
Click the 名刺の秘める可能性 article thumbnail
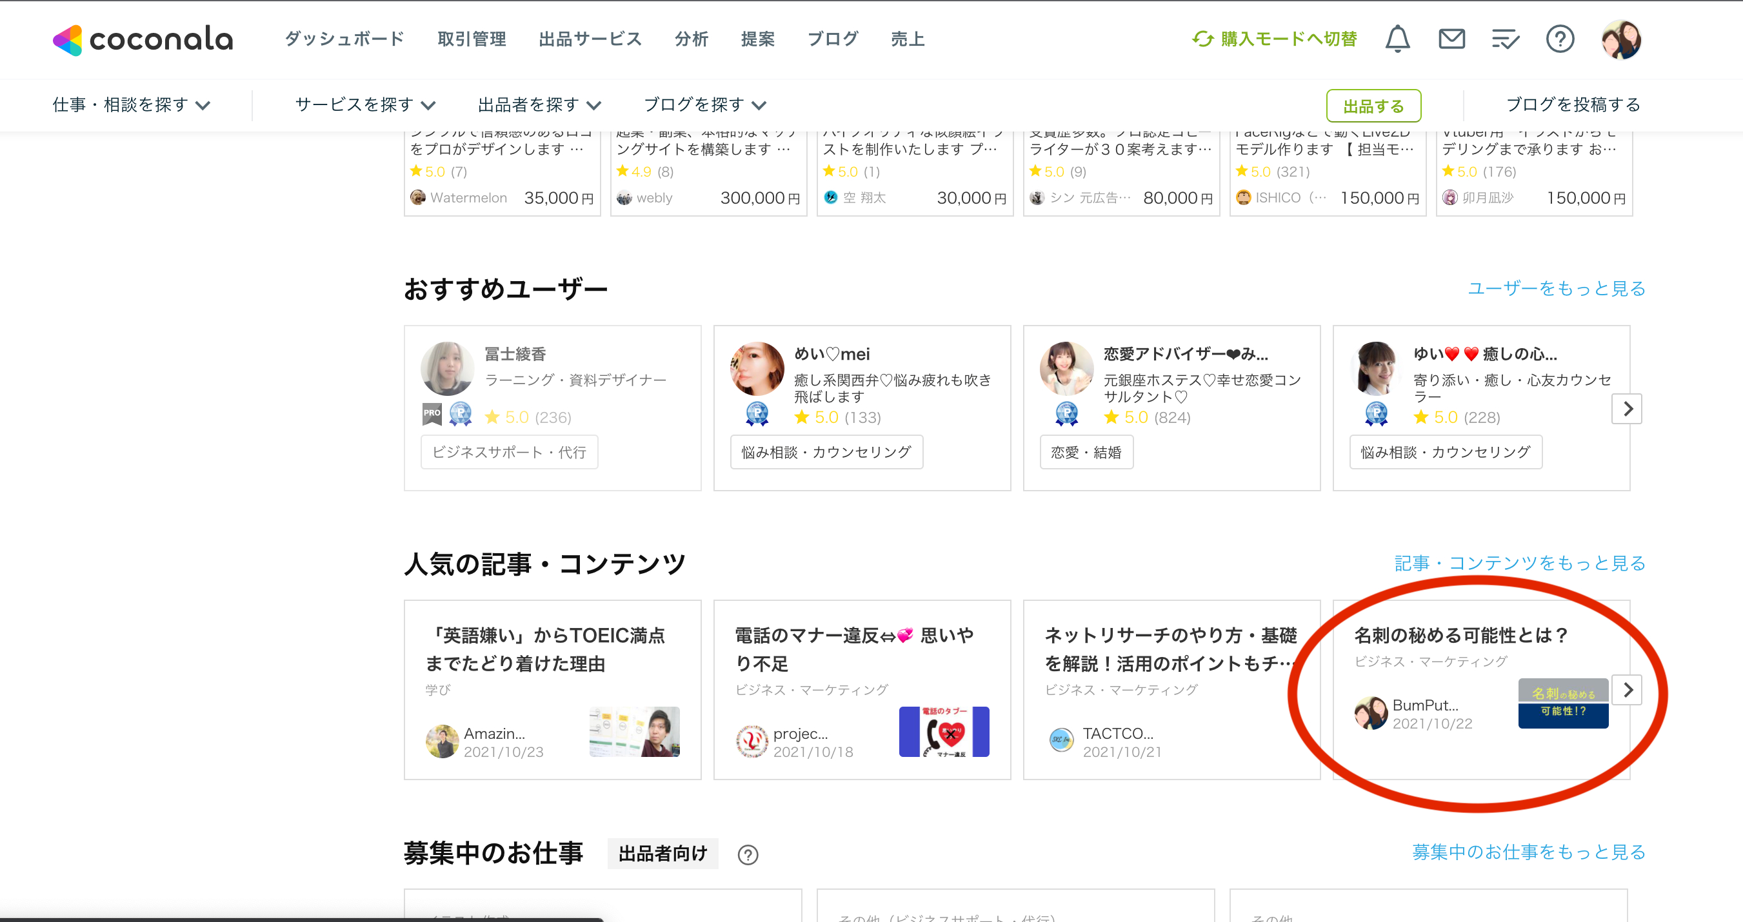(1563, 703)
